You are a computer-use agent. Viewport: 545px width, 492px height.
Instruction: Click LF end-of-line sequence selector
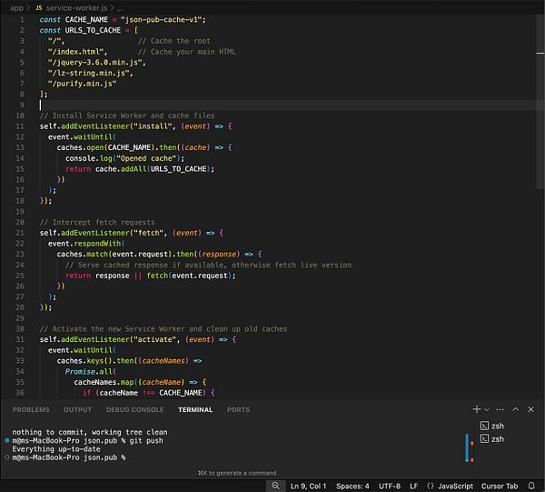pyautogui.click(x=414, y=486)
